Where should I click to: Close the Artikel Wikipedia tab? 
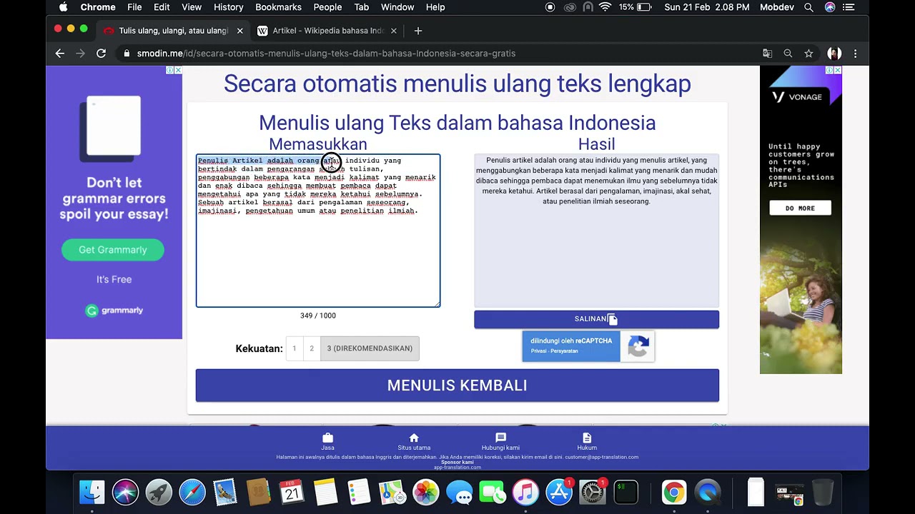[x=393, y=31]
